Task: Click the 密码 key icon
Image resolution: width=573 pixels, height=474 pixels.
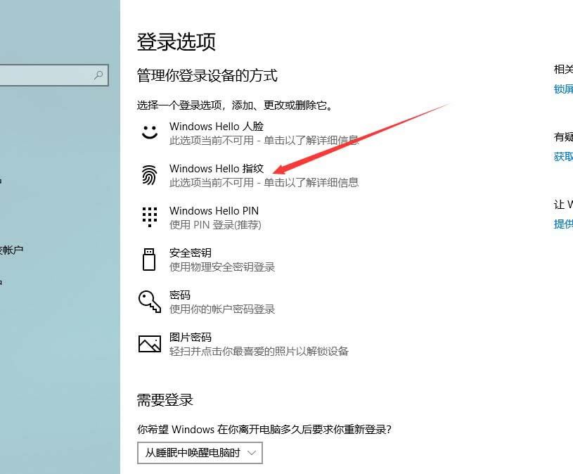Action: 150,300
